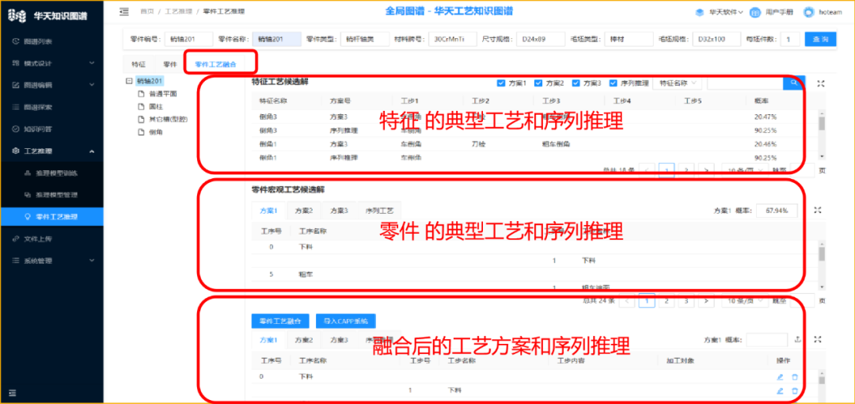
Task: Go to 首页 breadcrumb link
Action: (146, 11)
